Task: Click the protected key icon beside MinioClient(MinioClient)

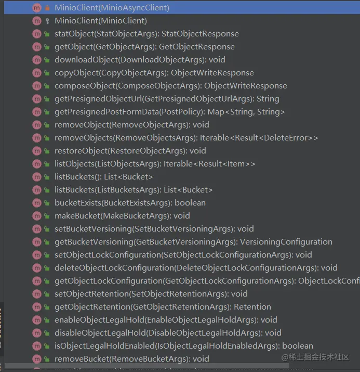Action: click(x=47, y=21)
